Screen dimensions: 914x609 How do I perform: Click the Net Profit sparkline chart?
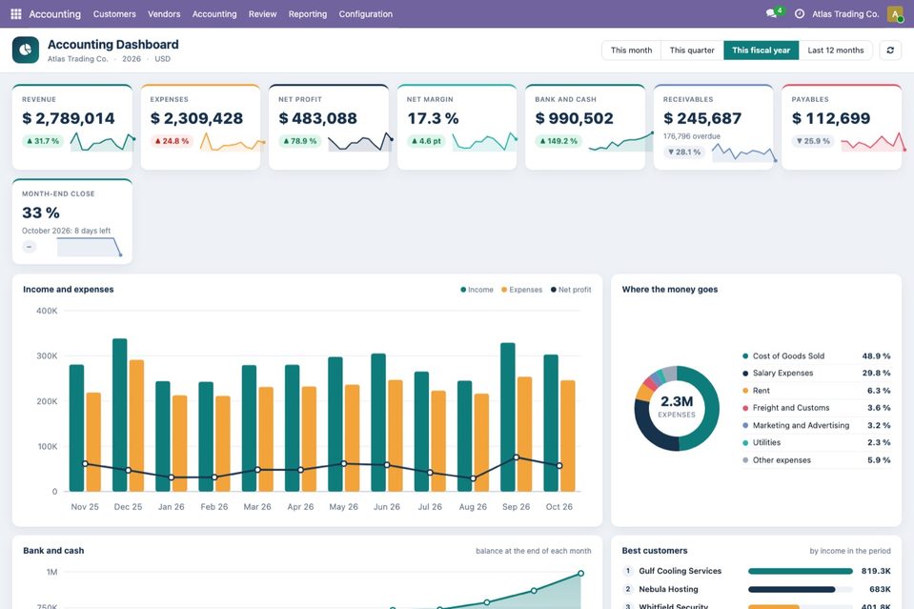point(360,142)
